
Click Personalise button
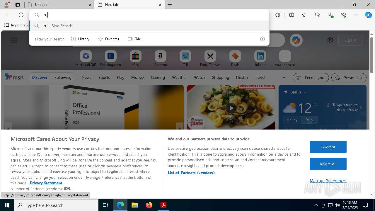349,78
